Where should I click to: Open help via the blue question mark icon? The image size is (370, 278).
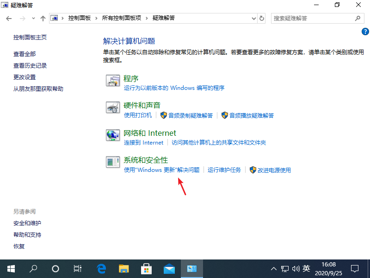pos(365,32)
